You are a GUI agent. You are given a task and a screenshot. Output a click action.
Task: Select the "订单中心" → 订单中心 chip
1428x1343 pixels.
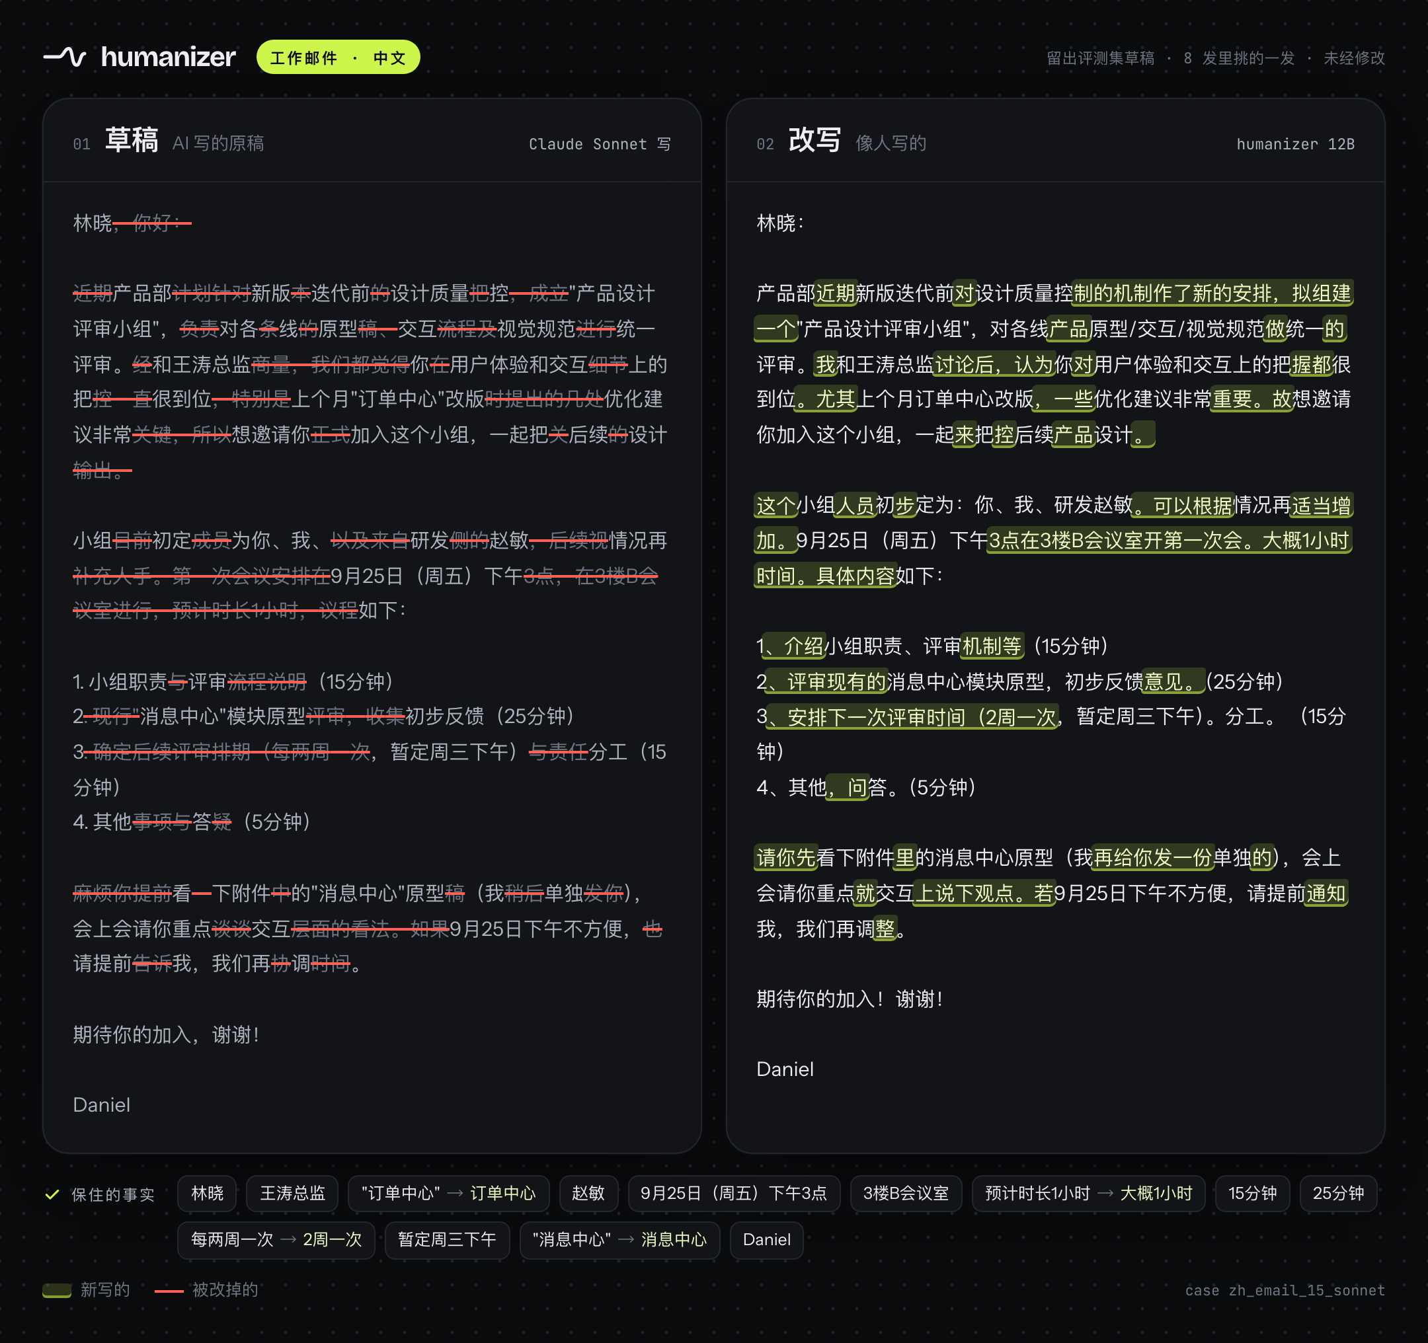[448, 1194]
